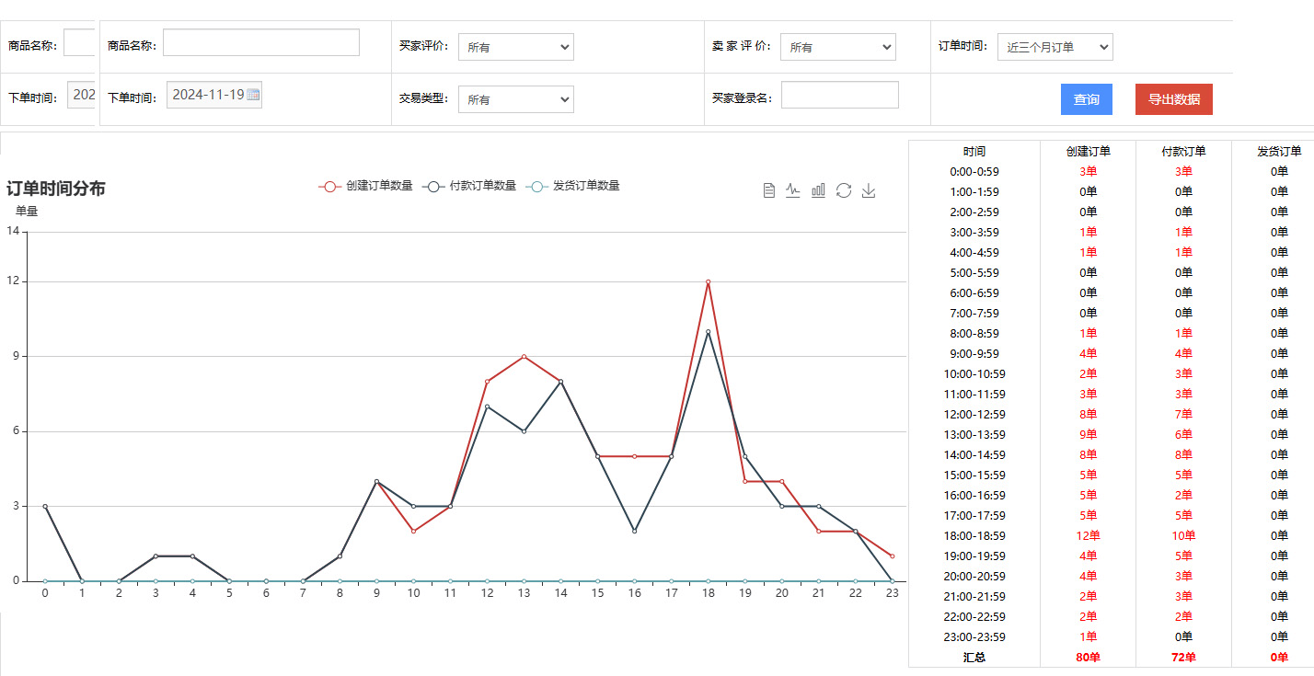Click the 6单 cell in 13:00-13:59 row
Screen dimensions: 1314x676
click(1184, 434)
